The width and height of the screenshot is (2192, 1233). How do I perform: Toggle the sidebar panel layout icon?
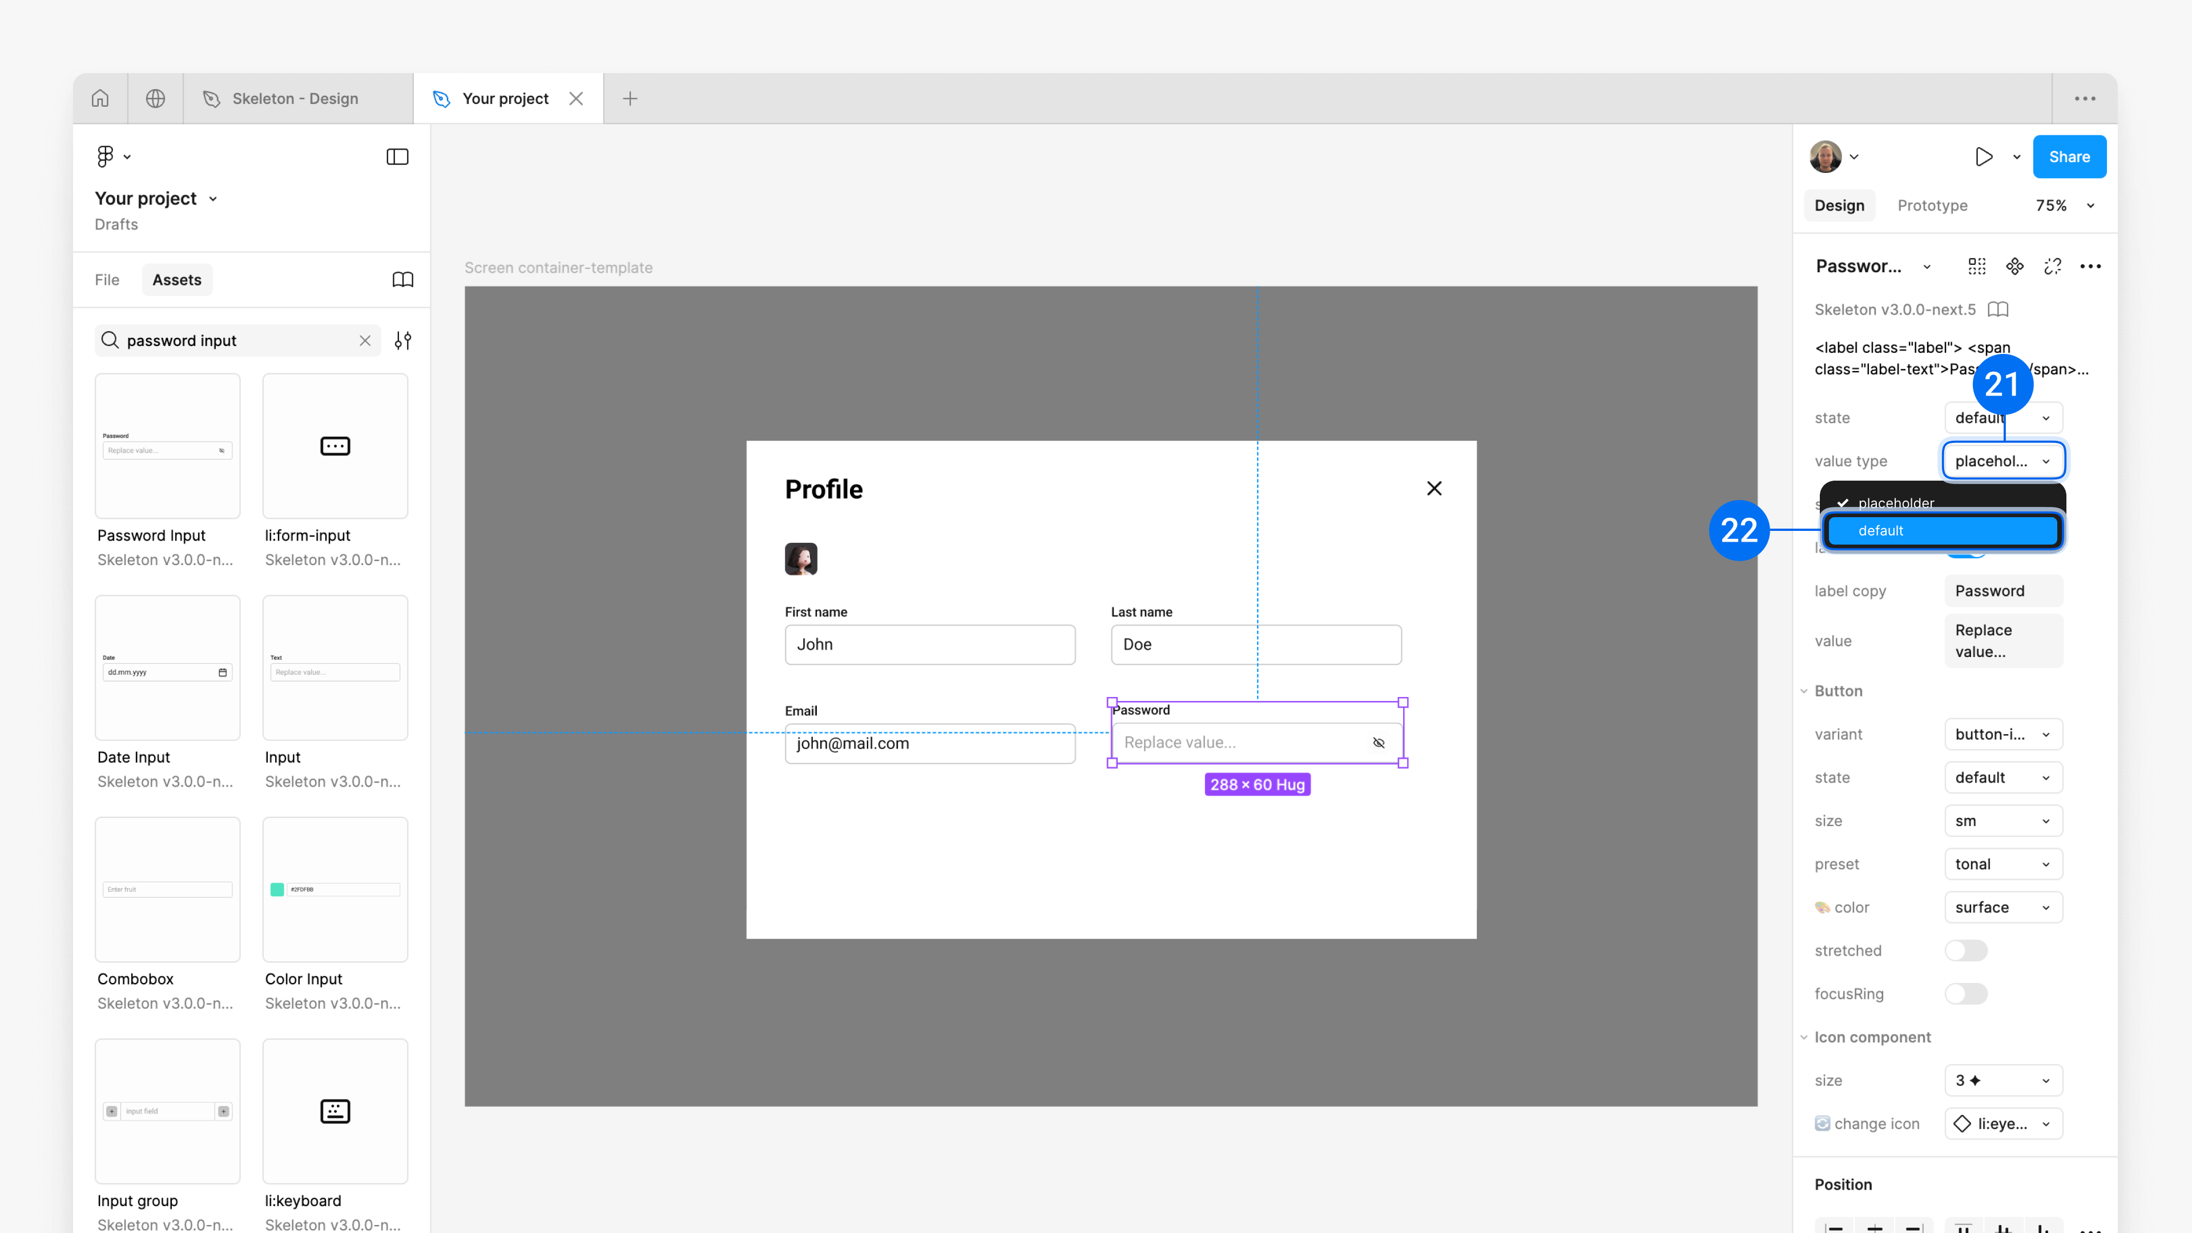pos(397,156)
